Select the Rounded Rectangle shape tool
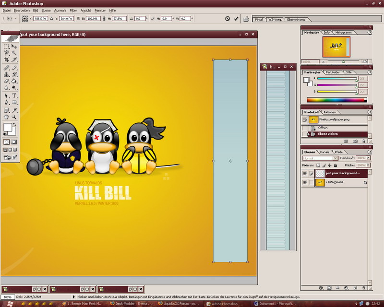This screenshot has width=384, height=307. pyautogui.click(x=14, y=102)
